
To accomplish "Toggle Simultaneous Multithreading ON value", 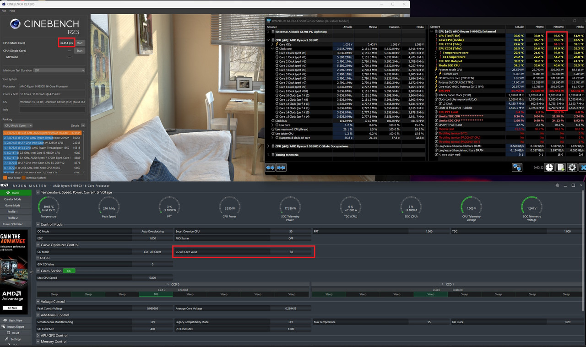I will click(152, 322).
